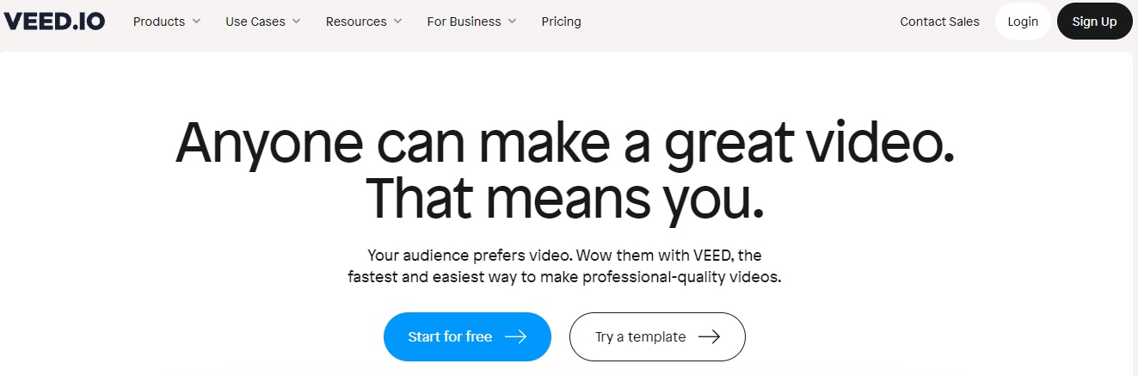Open the Resources menu label
Viewport: 1138px width, 376px height.
pos(356,22)
